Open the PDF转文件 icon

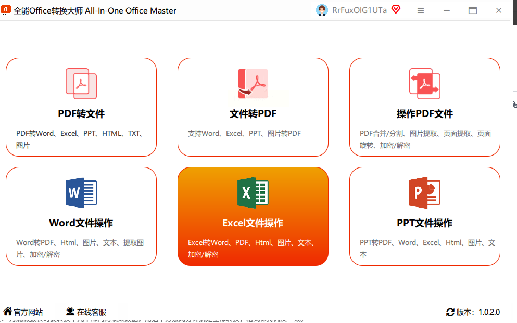click(81, 84)
